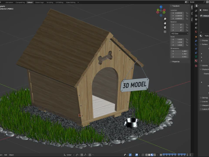Open the View sidebar tab
The width and height of the screenshot is (209, 157).
tap(192, 19)
